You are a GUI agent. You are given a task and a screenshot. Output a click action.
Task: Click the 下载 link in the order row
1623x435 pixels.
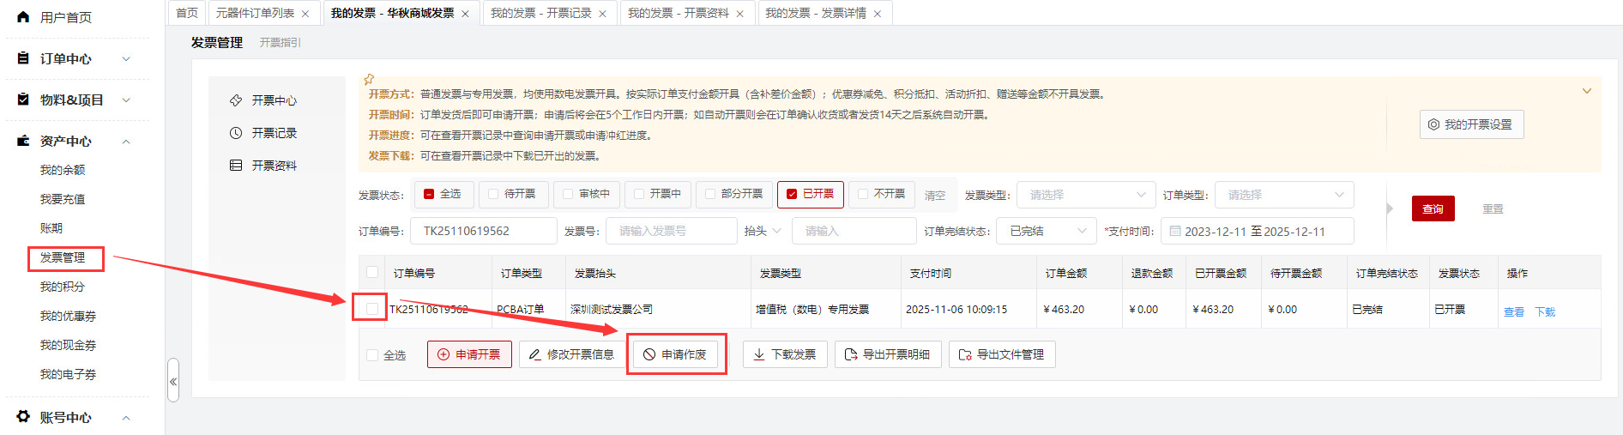pyautogui.click(x=1544, y=311)
